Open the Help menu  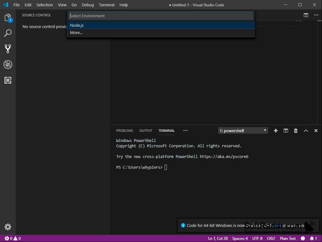[x=124, y=5]
